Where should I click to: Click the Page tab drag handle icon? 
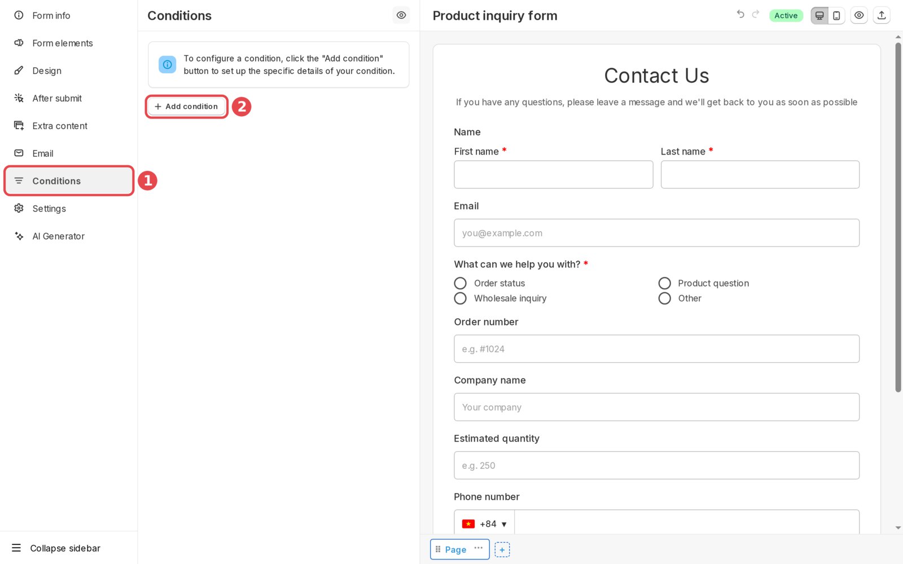pos(438,549)
